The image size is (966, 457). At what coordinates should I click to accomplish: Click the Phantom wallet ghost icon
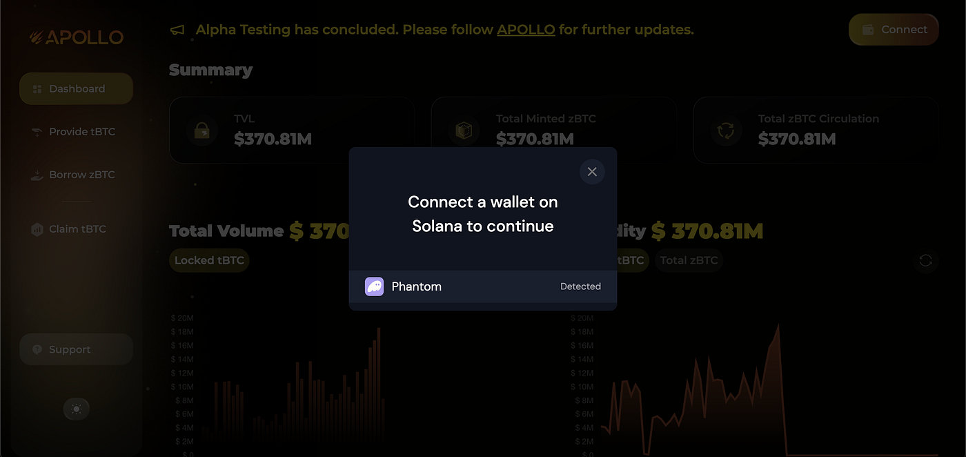(x=374, y=286)
